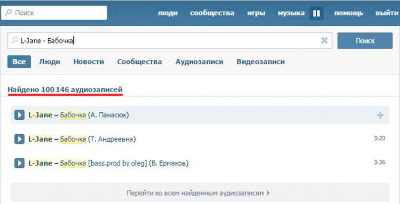Viewport: 400px width, 204px height.
Task: Select the active Все tab
Action: 19,61
